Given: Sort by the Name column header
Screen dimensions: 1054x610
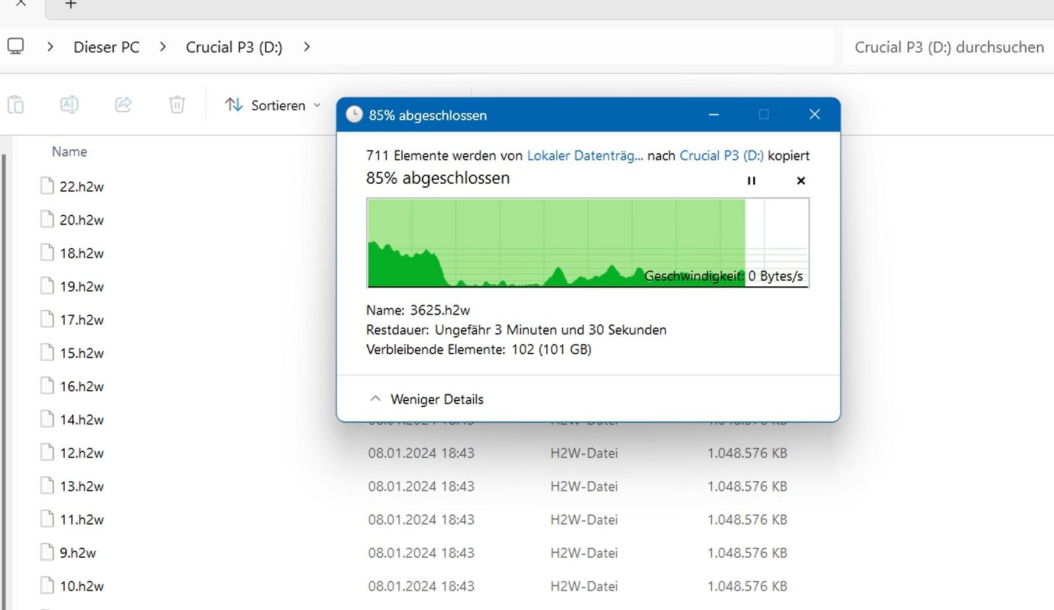Looking at the screenshot, I should click(69, 152).
